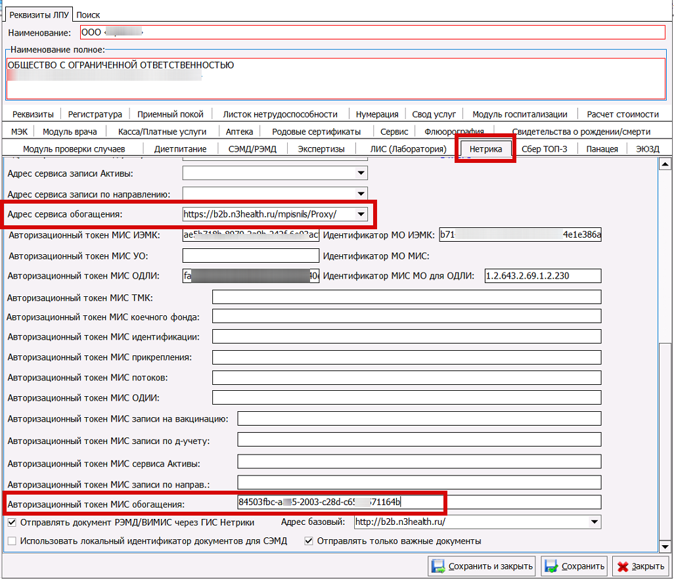
Task: Click the Сохранить button
Action: point(575,566)
